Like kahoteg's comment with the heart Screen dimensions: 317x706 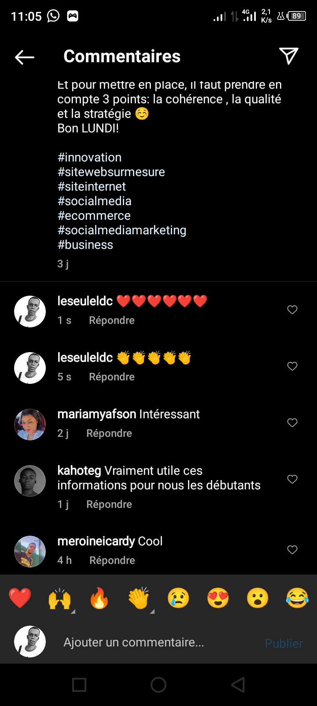click(x=292, y=479)
